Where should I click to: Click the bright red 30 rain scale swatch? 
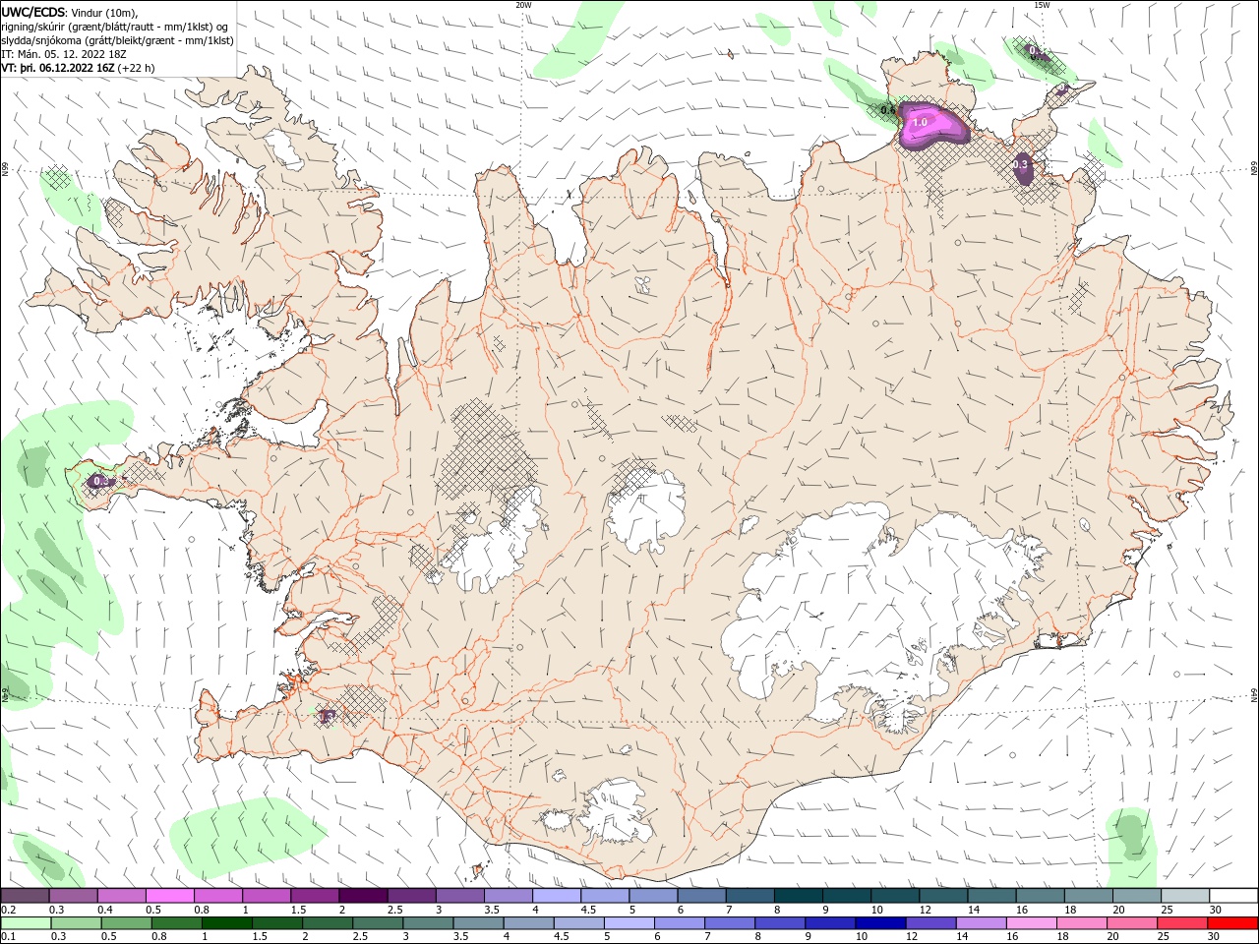click(1233, 923)
